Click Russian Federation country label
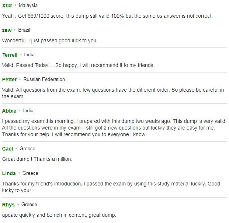The height and width of the screenshot is (223, 229). pos(44,79)
